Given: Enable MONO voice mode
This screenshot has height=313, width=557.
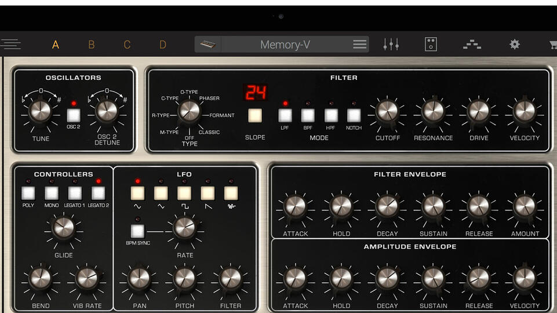Looking at the screenshot, I should (52, 193).
